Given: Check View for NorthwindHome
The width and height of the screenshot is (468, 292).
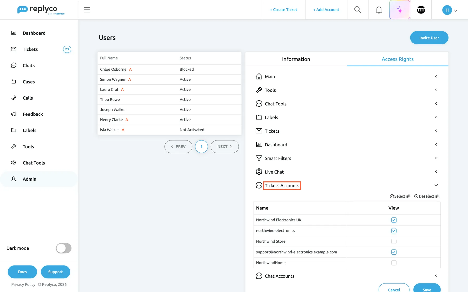Looking at the screenshot, I should point(394,263).
